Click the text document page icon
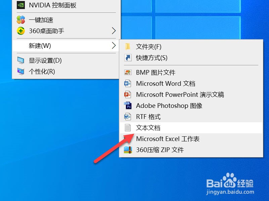Image resolution: width=269 pixels, height=201 pixels. (x=128, y=128)
